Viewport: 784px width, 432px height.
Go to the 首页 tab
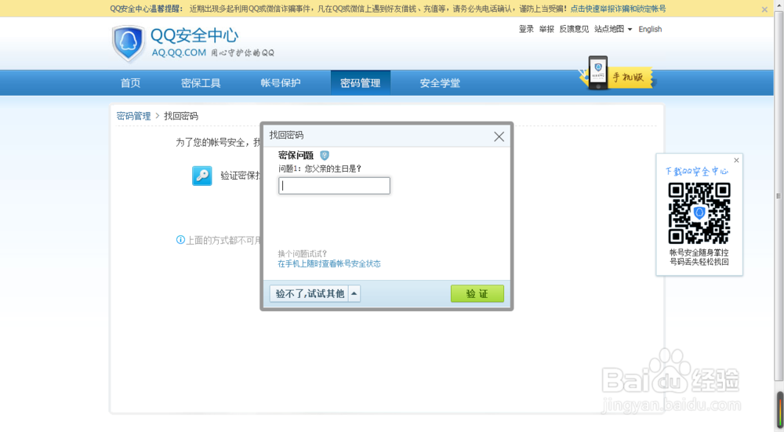(130, 83)
